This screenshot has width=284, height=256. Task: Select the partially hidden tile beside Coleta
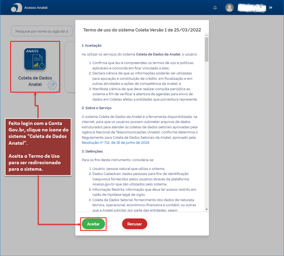[70, 65]
